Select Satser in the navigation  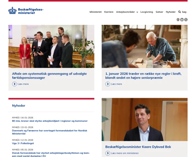(159, 12)
